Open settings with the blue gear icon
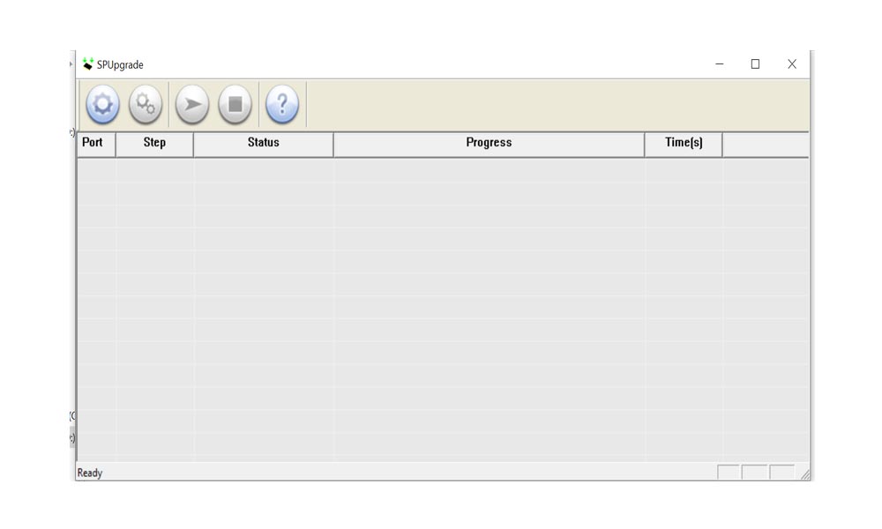This screenshot has height=529, width=882. (x=102, y=105)
